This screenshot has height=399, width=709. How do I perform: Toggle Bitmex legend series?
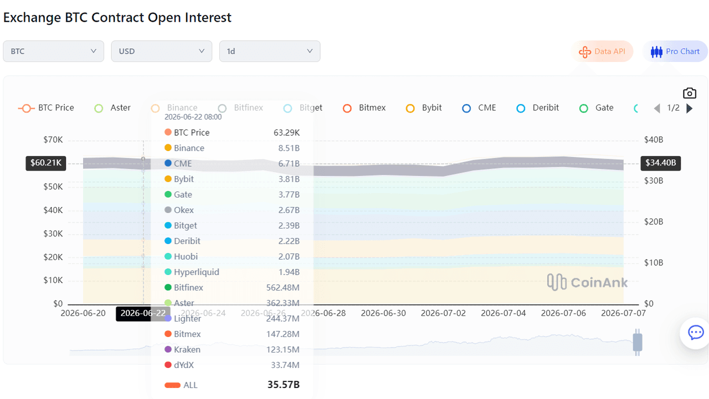[x=364, y=108]
